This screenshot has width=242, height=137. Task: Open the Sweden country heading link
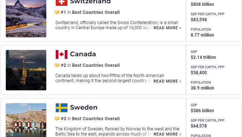84,107
